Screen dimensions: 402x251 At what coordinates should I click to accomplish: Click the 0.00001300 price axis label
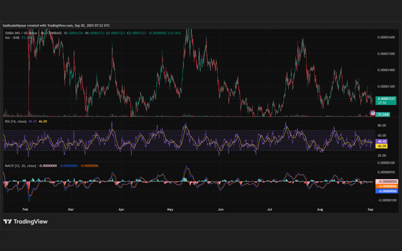coord(386,86)
